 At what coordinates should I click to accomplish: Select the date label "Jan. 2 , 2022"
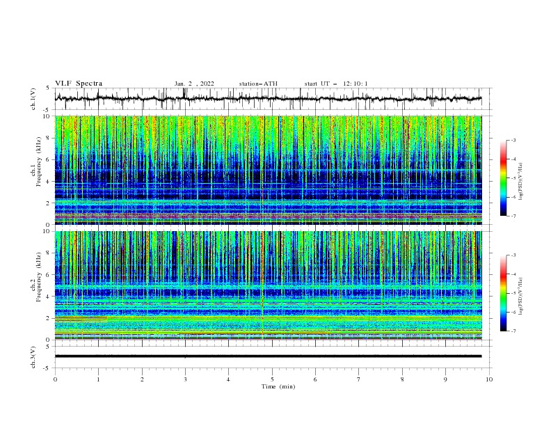coord(194,84)
